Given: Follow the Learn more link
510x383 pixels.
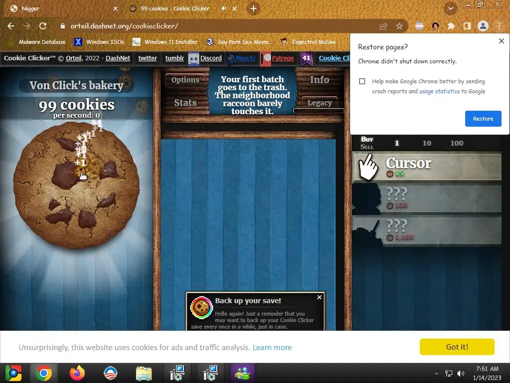Looking at the screenshot, I should pyautogui.click(x=272, y=348).
